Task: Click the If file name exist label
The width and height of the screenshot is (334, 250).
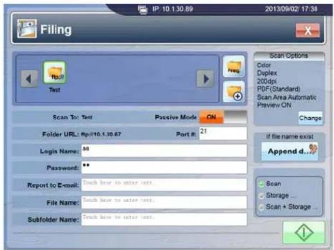Action: click(290, 137)
